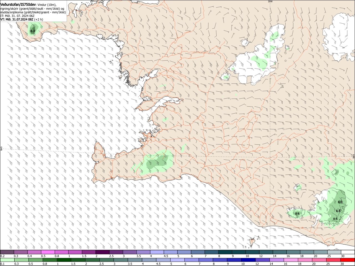Pick the bright pink 0.5 swatch in purple scale
The height and width of the screenshot is (266, 355).
point(48,252)
